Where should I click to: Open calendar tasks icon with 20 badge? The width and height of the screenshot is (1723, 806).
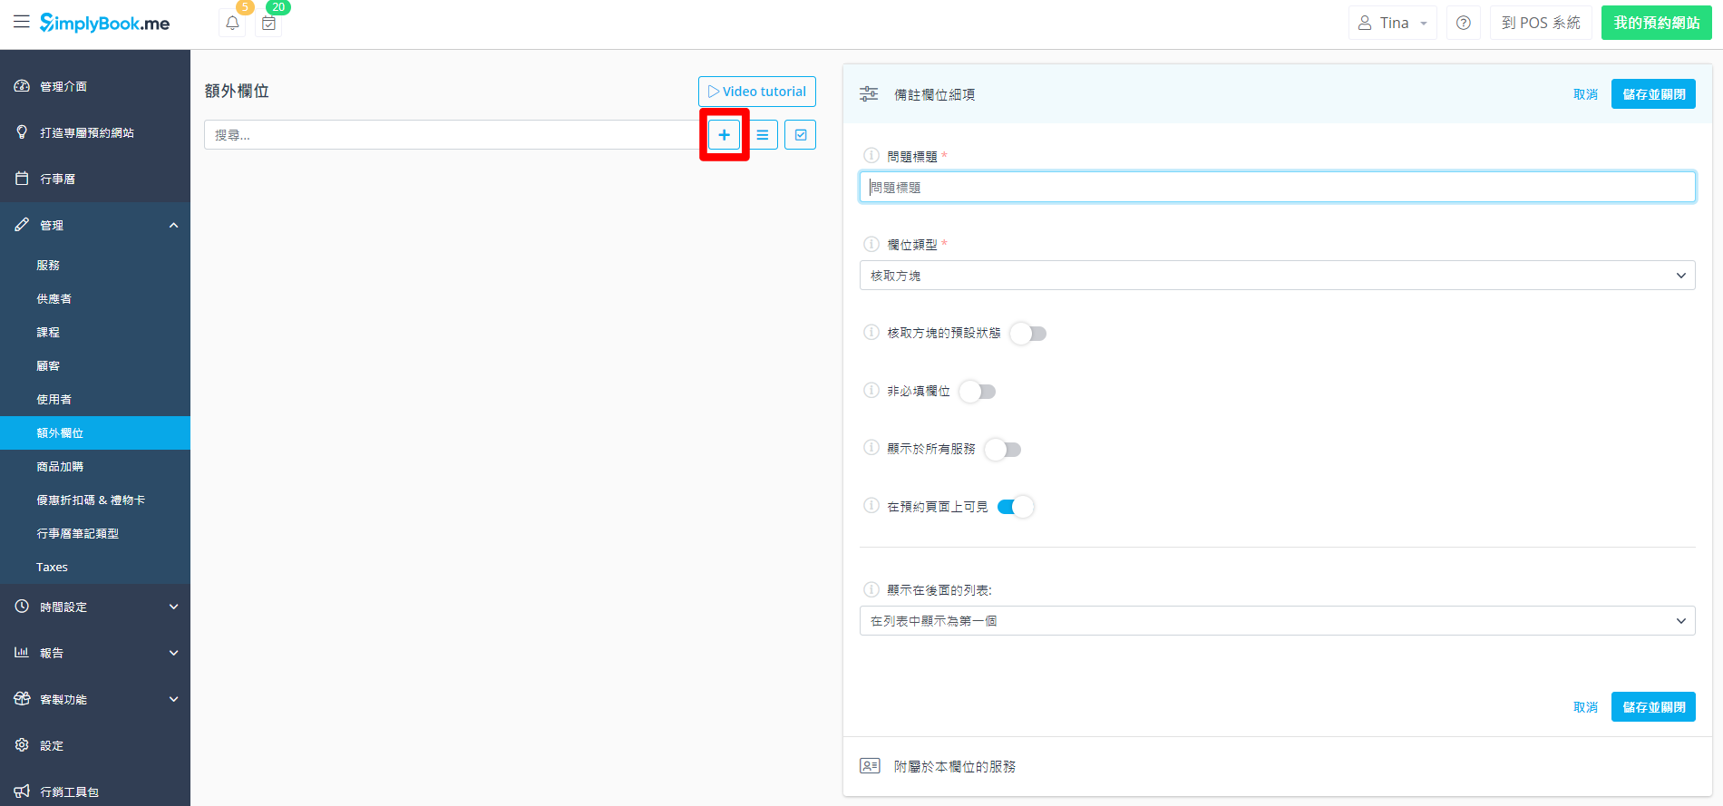pyautogui.click(x=268, y=23)
